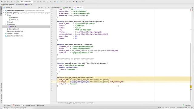Open the TODO tool window
Image resolution: width=194 pixels, height=109 pixels.
coord(7,105)
